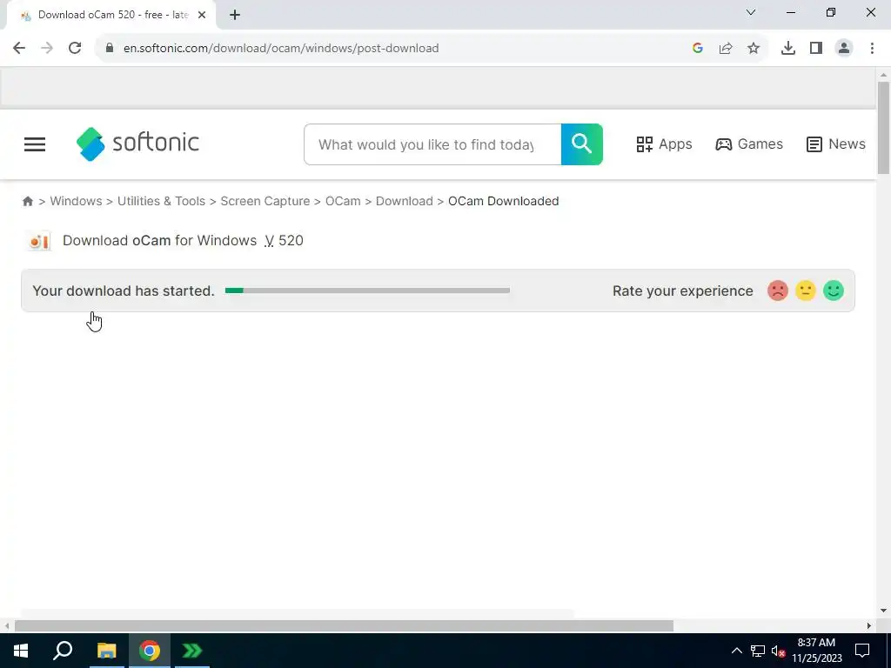This screenshot has height=668, width=891.
Task: Open Windows taskbar search
Action: point(63,651)
